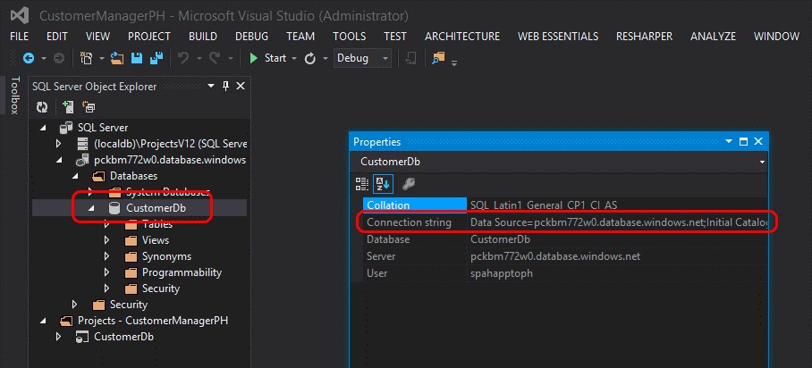Click the device window icon after Debug

pyautogui.click(x=411, y=58)
